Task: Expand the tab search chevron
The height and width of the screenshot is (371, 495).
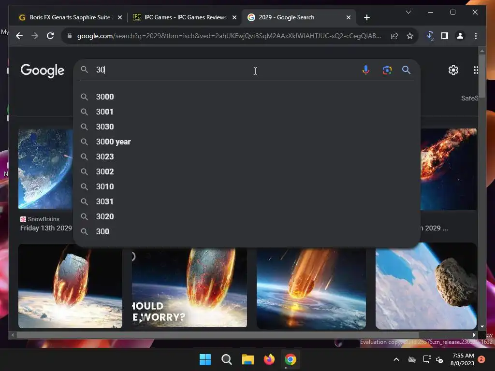Action: coord(408,12)
